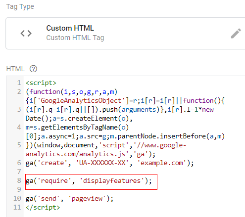Click line number 1 in the gutter

click(x=19, y=83)
